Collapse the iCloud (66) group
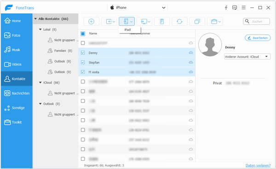This screenshot has height=169, width=276. 40,82
